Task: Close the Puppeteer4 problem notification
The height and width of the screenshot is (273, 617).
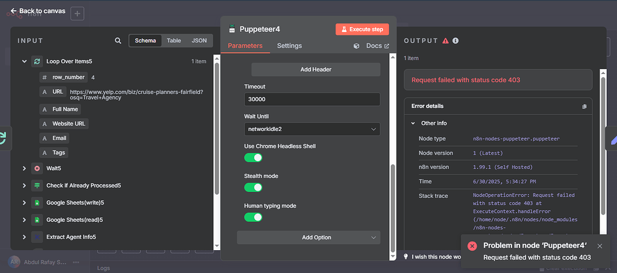Action: (600, 246)
